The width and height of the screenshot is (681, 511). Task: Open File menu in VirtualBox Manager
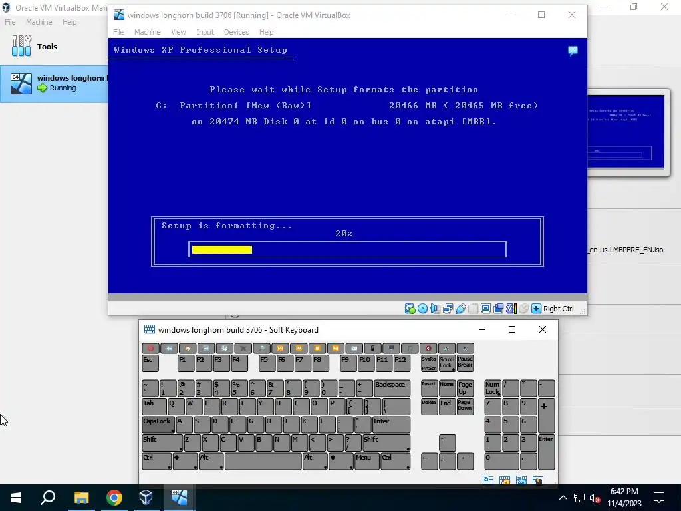(x=10, y=22)
